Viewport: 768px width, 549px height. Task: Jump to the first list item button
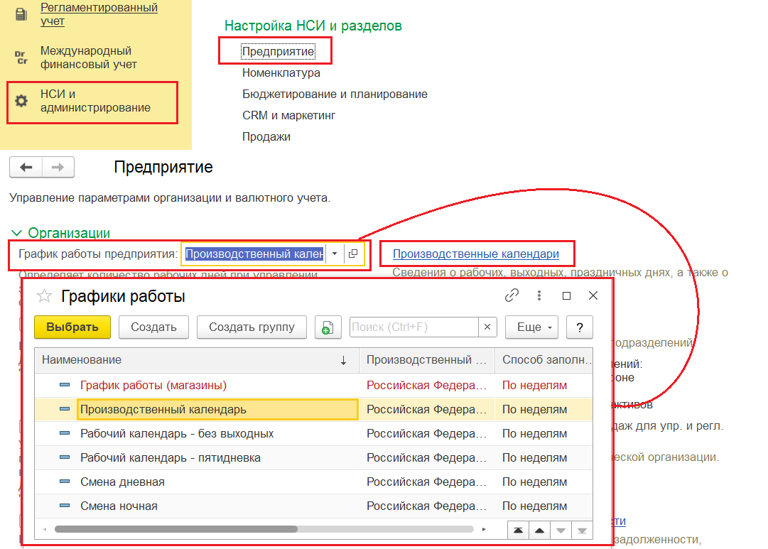coord(518,531)
